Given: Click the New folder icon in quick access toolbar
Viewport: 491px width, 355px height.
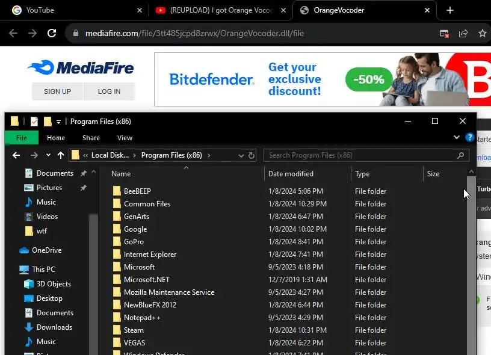Looking at the screenshot, I should tap(48, 121).
